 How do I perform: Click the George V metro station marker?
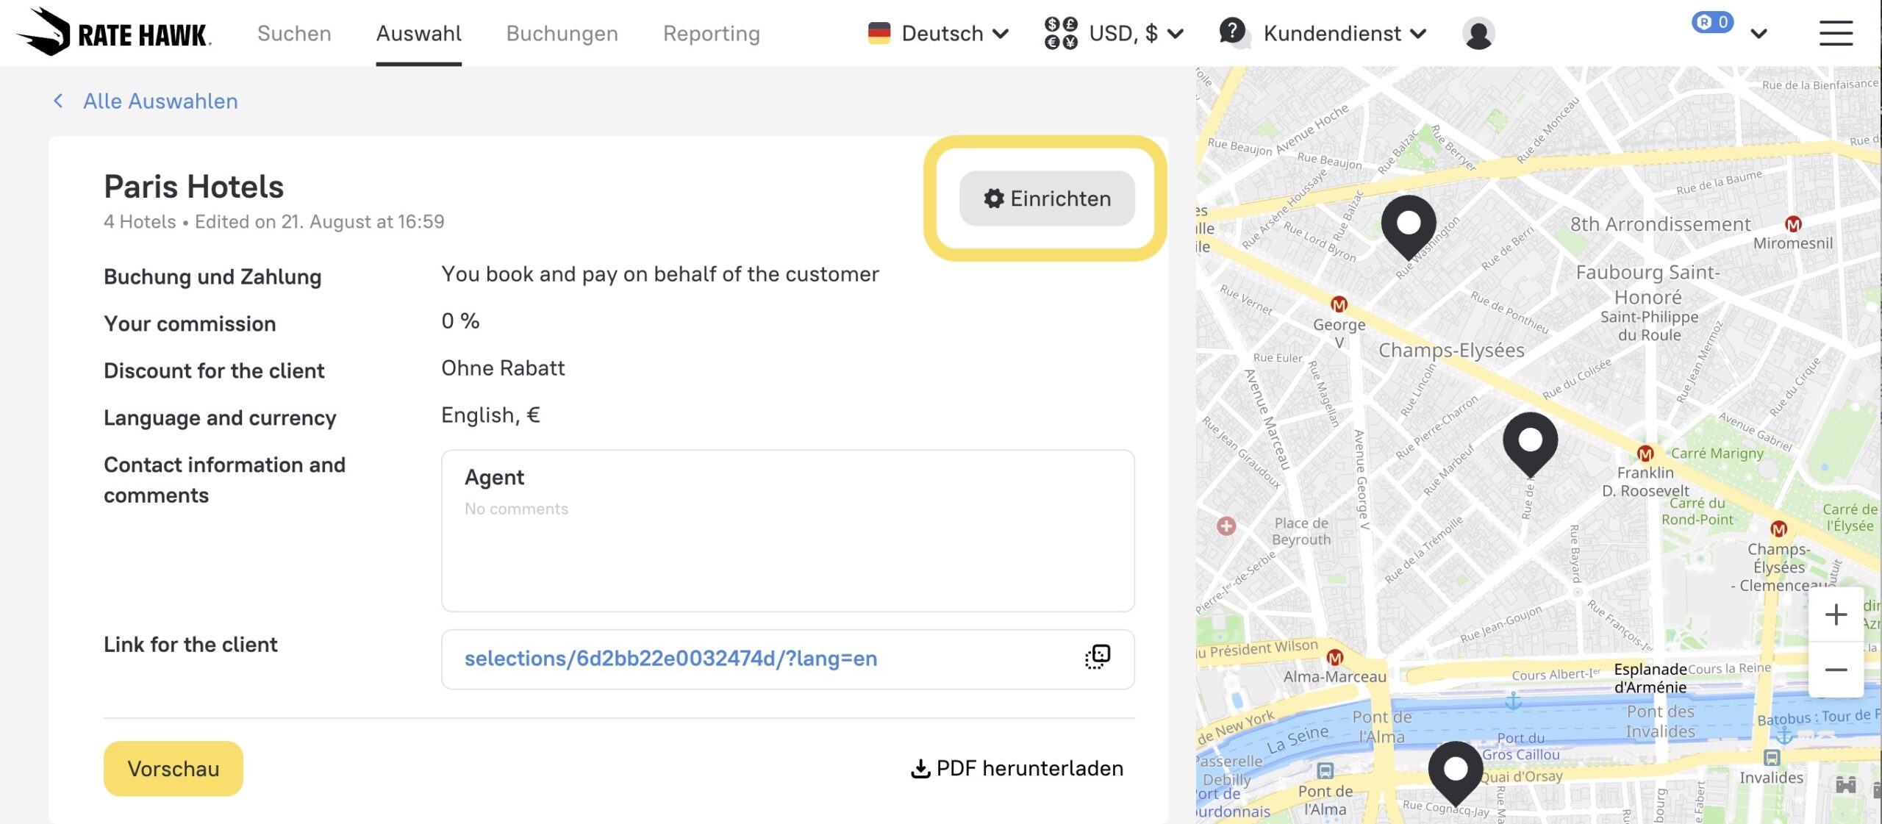[1339, 304]
